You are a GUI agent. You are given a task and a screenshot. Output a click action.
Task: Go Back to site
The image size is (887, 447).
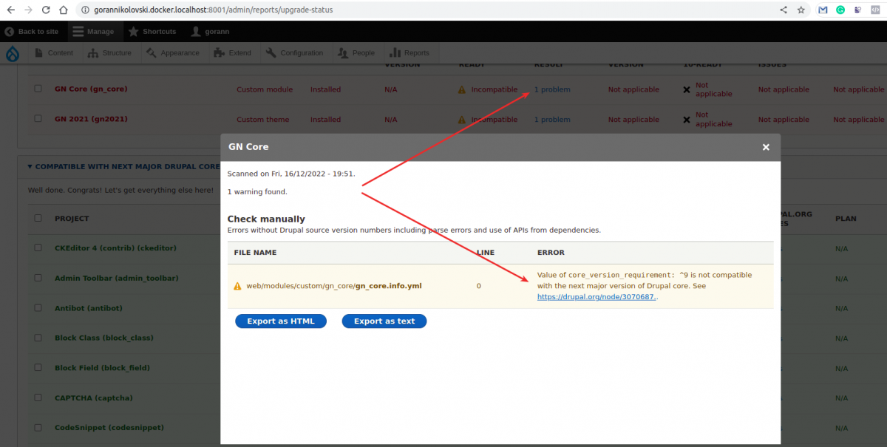click(x=31, y=32)
